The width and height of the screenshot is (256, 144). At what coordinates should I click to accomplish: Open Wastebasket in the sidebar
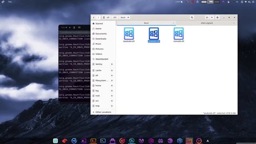103,59
